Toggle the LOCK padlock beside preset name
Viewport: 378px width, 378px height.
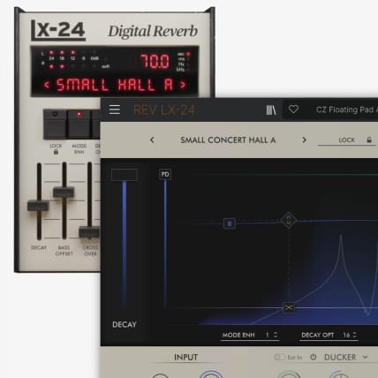click(369, 140)
